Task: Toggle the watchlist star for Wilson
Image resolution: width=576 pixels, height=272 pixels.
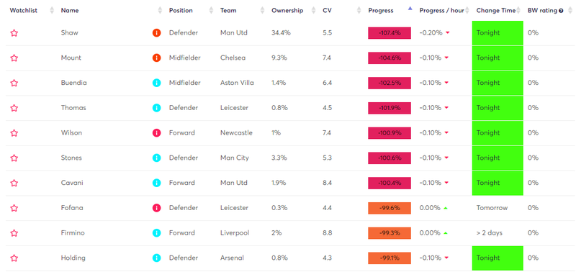Action: click(x=14, y=133)
